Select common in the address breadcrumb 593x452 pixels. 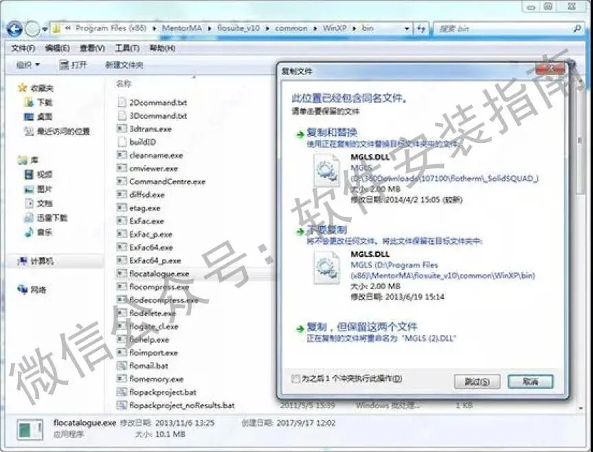pyautogui.click(x=291, y=28)
